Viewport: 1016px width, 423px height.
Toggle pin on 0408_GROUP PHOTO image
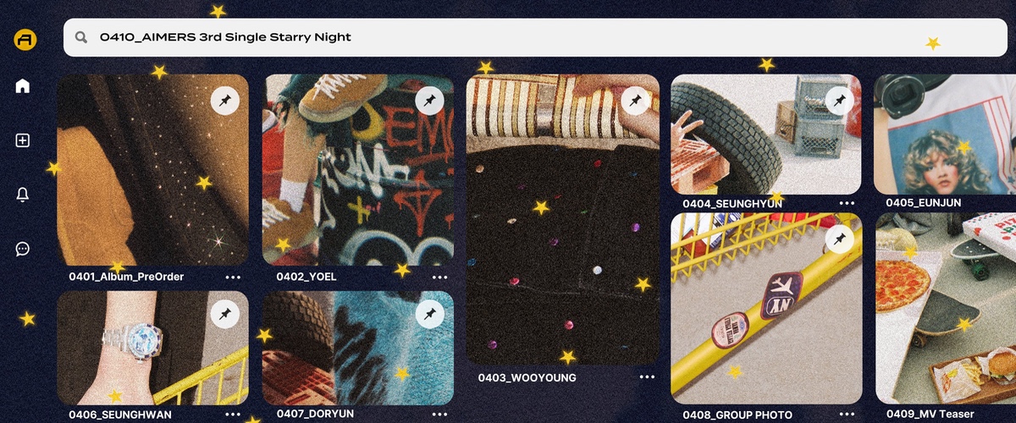(839, 239)
